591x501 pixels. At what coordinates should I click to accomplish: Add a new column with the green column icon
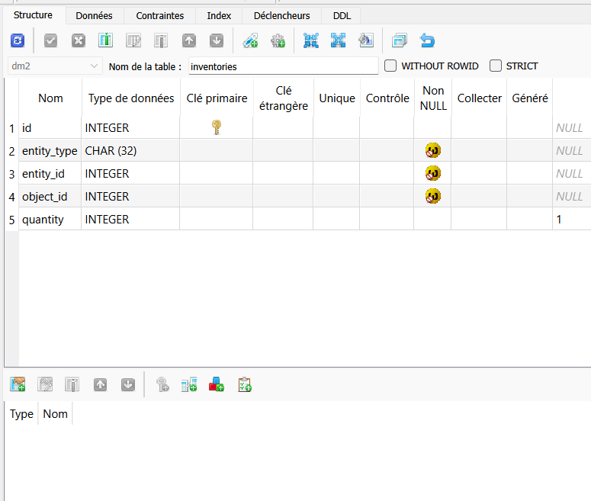click(106, 40)
